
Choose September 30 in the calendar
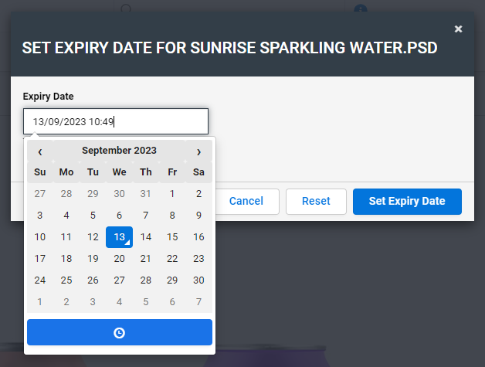[198, 280]
